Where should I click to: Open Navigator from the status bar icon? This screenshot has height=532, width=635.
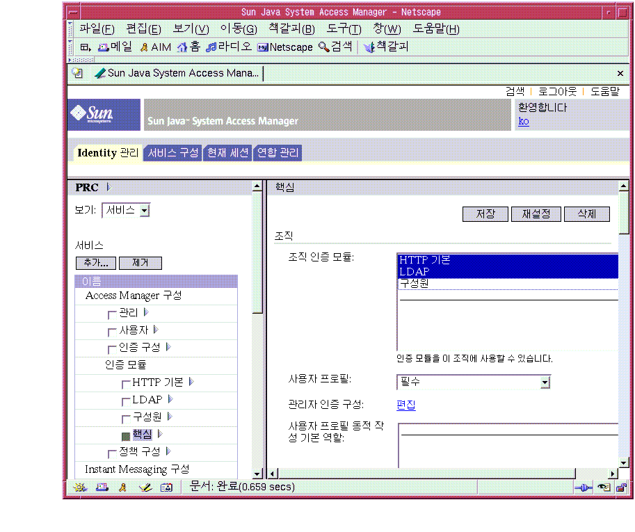pyautogui.click(x=80, y=487)
